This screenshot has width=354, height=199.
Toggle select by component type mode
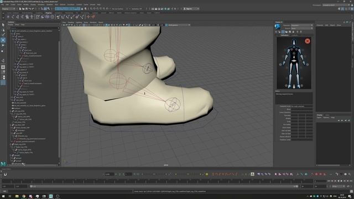coord(48,9)
